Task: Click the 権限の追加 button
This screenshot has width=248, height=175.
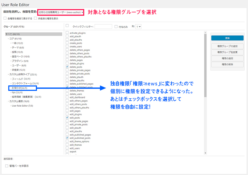Action: coord(227,58)
